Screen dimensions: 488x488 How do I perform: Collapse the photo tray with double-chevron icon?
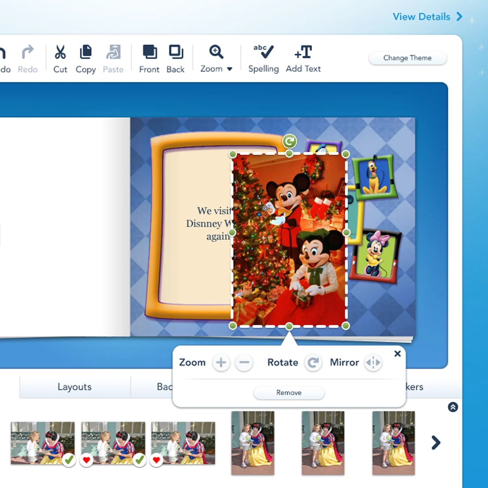(453, 407)
